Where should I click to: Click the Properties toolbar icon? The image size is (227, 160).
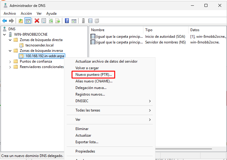(44, 21)
